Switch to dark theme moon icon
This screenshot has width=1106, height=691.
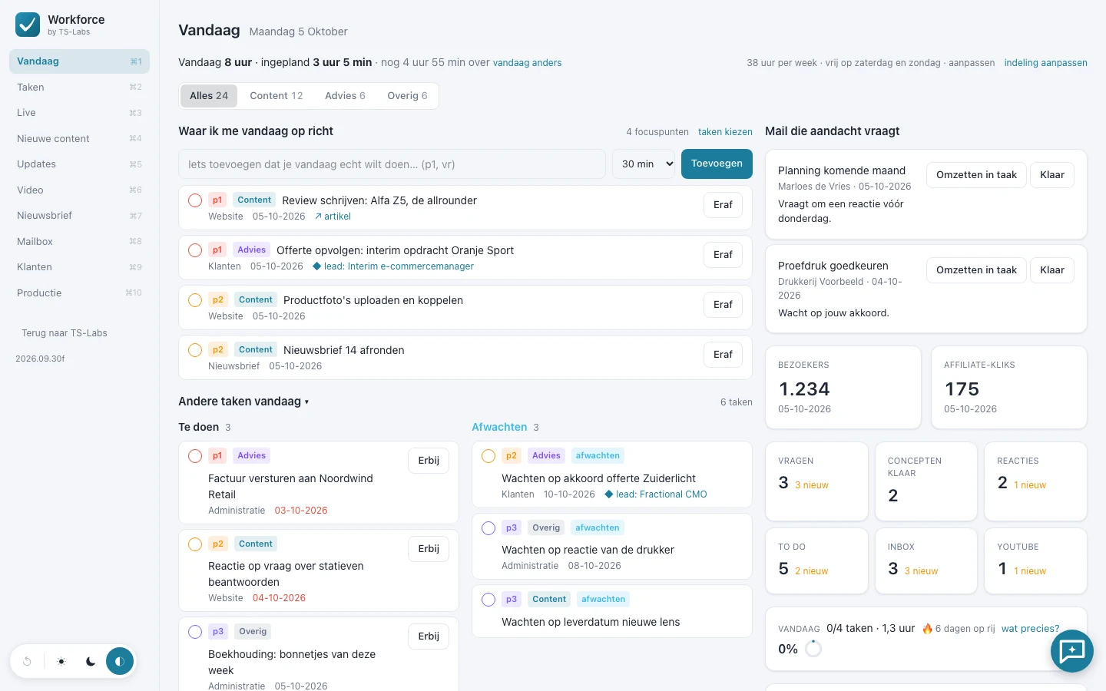point(91,661)
